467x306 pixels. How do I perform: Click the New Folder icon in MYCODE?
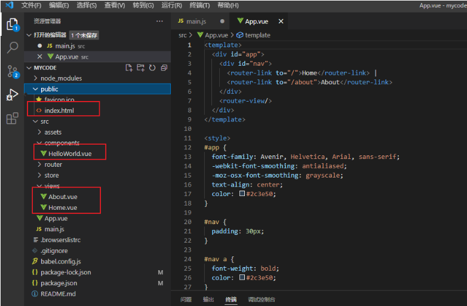(140, 68)
